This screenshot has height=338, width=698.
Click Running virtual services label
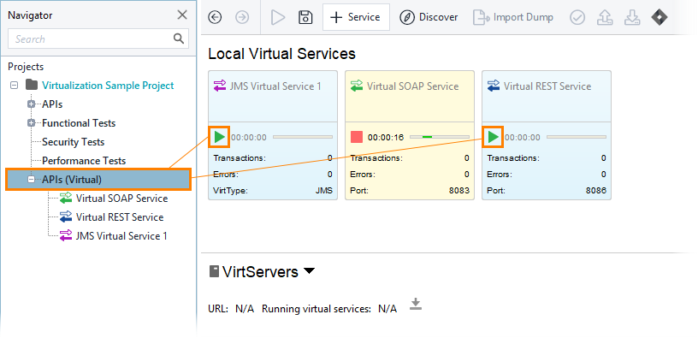coord(316,309)
